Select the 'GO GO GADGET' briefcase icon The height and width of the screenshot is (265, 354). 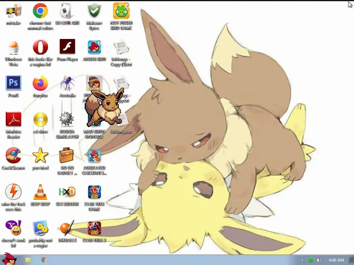click(x=66, y=155)
